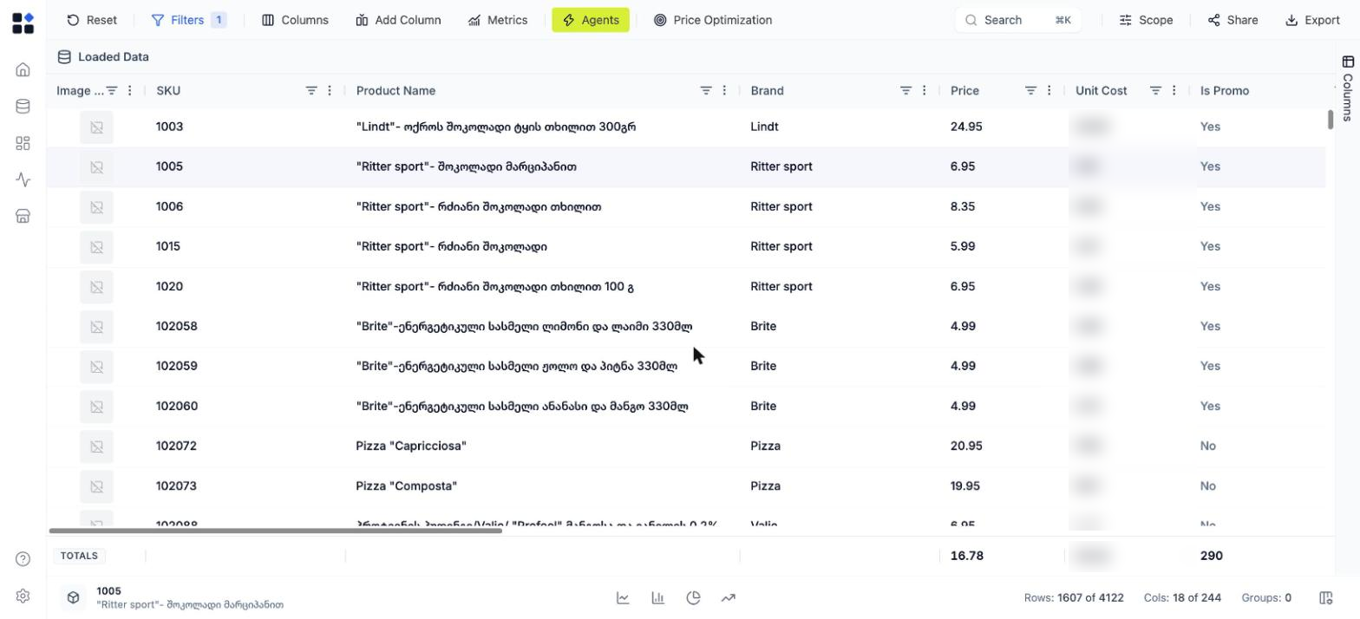Open the filter icon on the Product Name column
This screenshot has height=619, width=1360.
(706, 90)
